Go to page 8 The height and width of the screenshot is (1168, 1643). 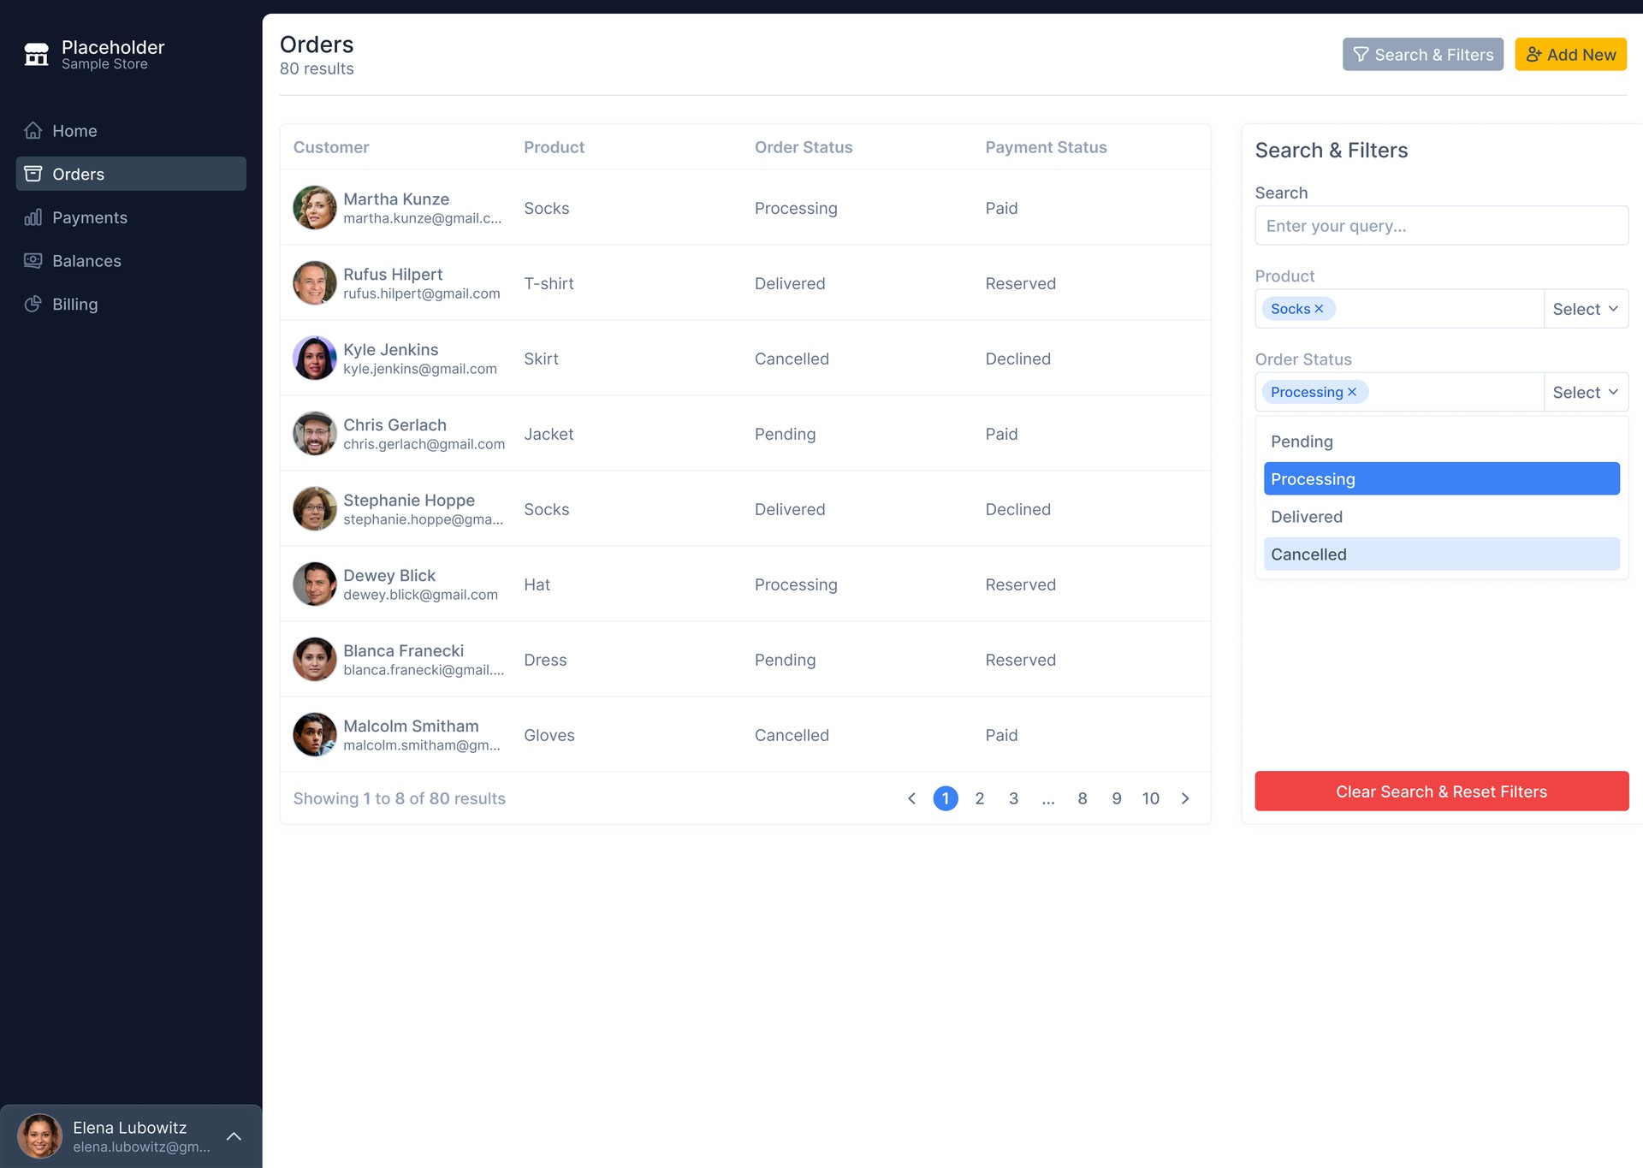[1082, 798]
